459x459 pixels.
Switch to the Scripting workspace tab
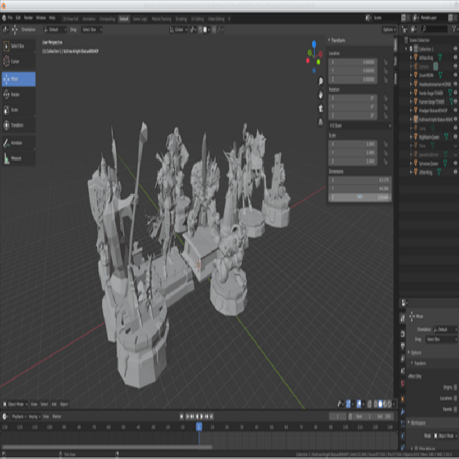point(181,18)
